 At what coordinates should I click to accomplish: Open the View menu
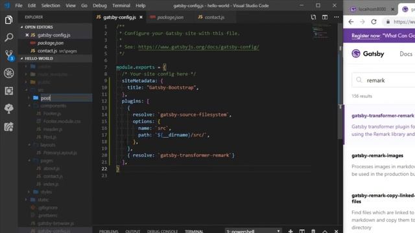click(x=71, y=5)
